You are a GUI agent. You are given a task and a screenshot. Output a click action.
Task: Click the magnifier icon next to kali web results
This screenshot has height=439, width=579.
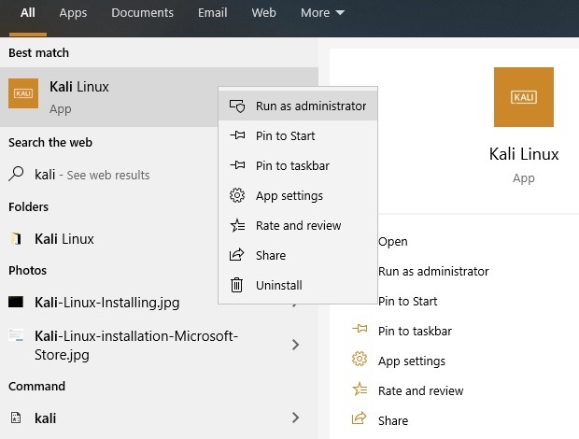16,174
